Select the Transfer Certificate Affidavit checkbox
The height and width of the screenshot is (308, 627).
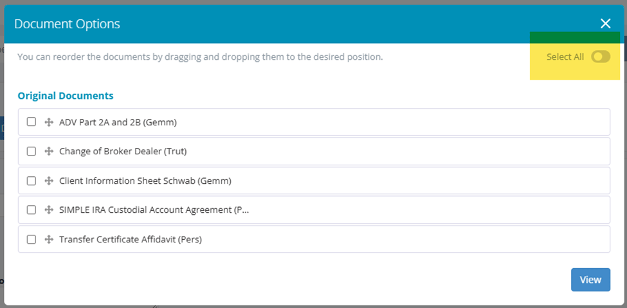click(x=32, y=239)
